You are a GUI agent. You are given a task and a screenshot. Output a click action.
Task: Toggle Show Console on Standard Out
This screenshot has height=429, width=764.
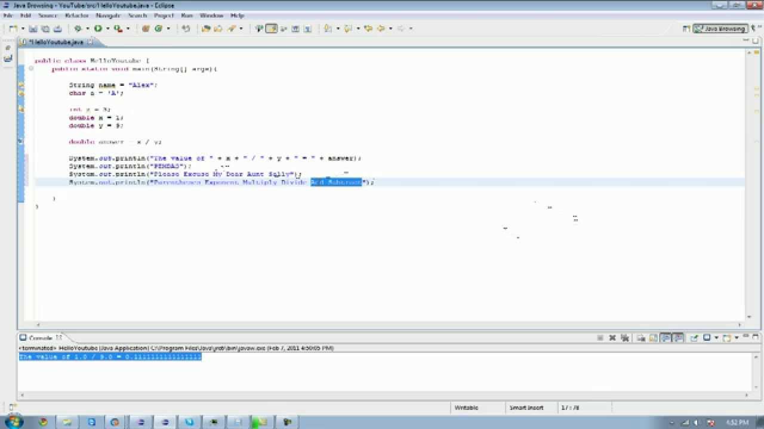click(x=666, y=338)
